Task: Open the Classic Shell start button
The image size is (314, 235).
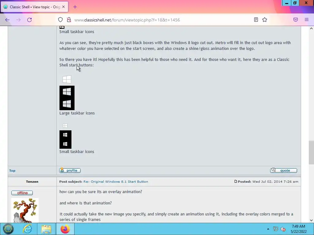Action: (x=8, y=229)
